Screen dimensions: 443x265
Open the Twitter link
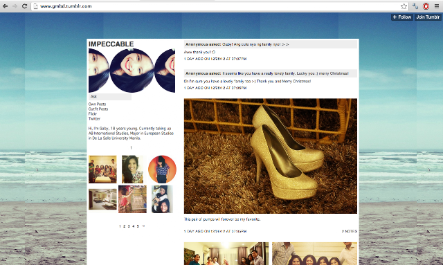[x=94, y=118]
